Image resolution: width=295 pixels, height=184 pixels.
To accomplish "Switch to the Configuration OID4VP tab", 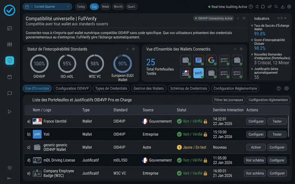I will pos(73,88).
